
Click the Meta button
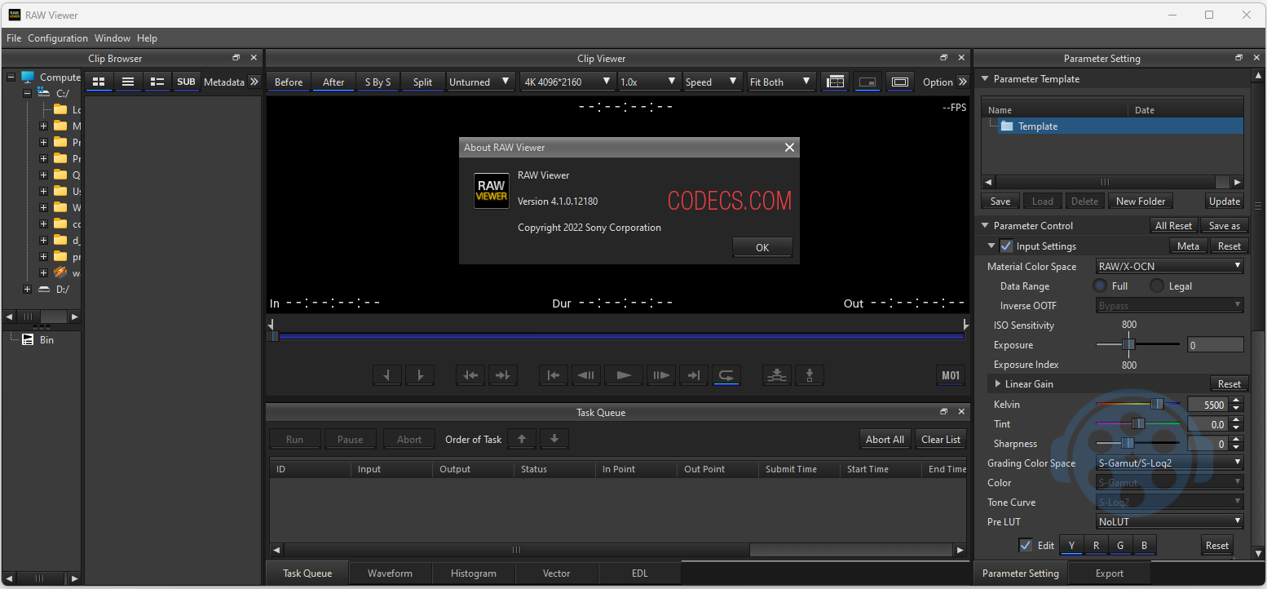(x=1188, y=246)
